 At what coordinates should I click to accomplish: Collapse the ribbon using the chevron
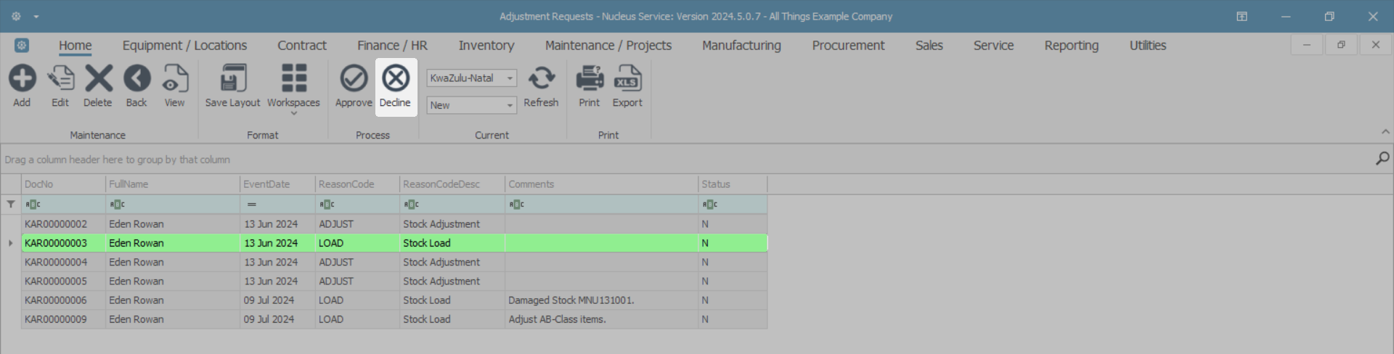[1385, 131]
